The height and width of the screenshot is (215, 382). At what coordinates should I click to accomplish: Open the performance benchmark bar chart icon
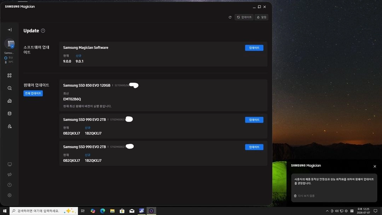10,101
